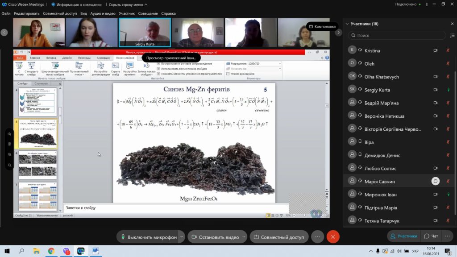Click 'Настройка демонстрации' button
Image resolution: width=457 pixels, height=257 pixels.
[x=100, y=69]
